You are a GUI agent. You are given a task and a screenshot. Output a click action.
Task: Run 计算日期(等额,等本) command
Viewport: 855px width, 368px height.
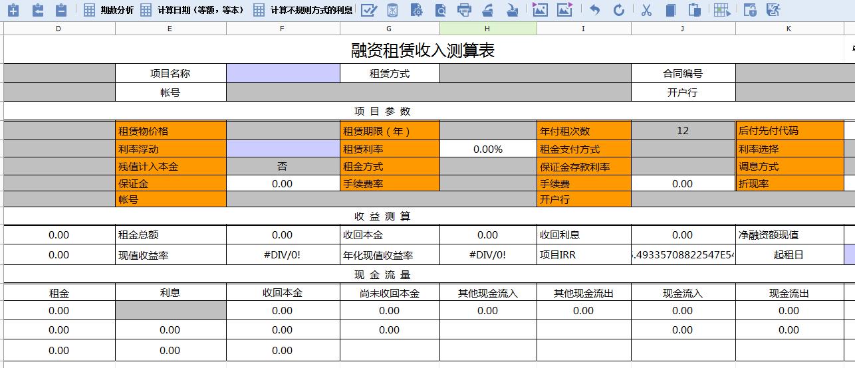(192, 10)
